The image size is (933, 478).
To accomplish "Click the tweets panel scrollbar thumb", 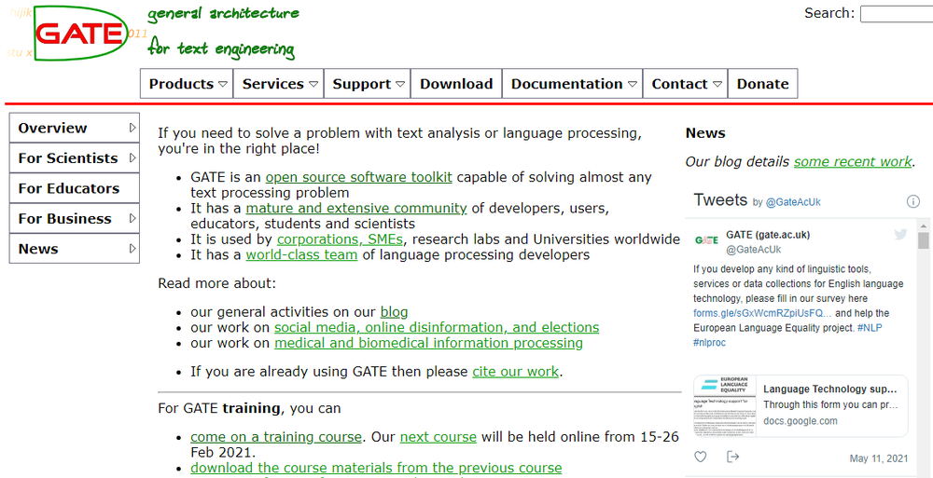I will tap(923, 240).
